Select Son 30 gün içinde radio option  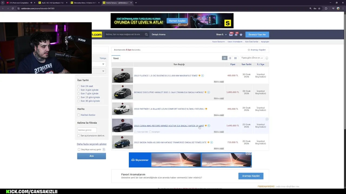point(79,101)
